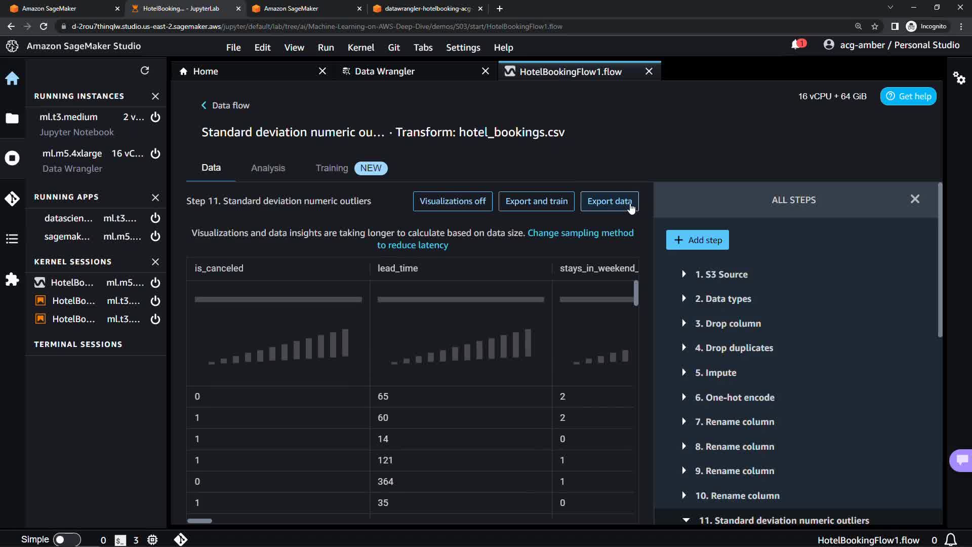Screen dimensions: 972x547
Task: Click the Visualizations off toggle button
Action: (452, 201)
